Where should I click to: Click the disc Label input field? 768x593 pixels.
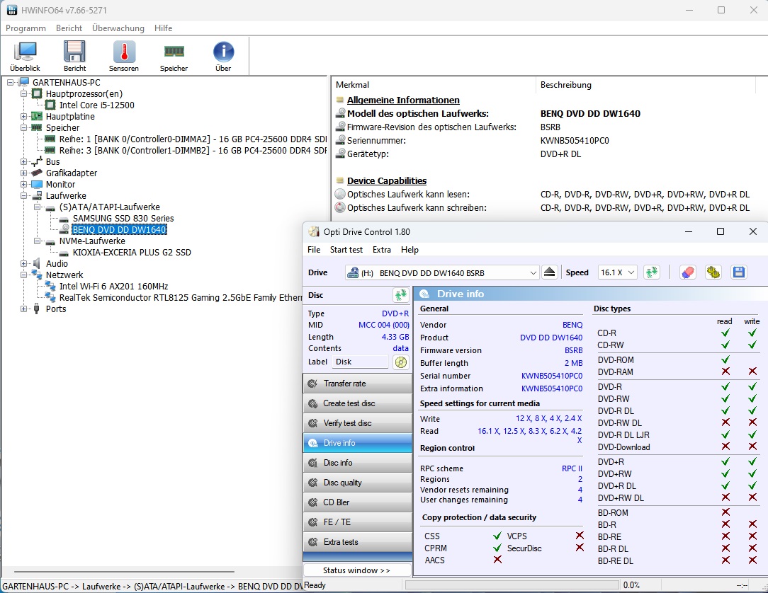click(361, 362)
